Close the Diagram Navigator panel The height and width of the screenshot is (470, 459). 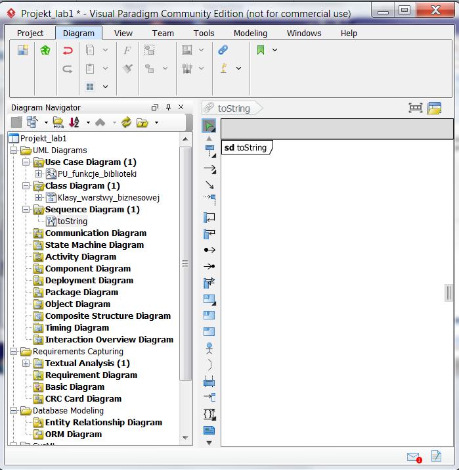point(181,107)
